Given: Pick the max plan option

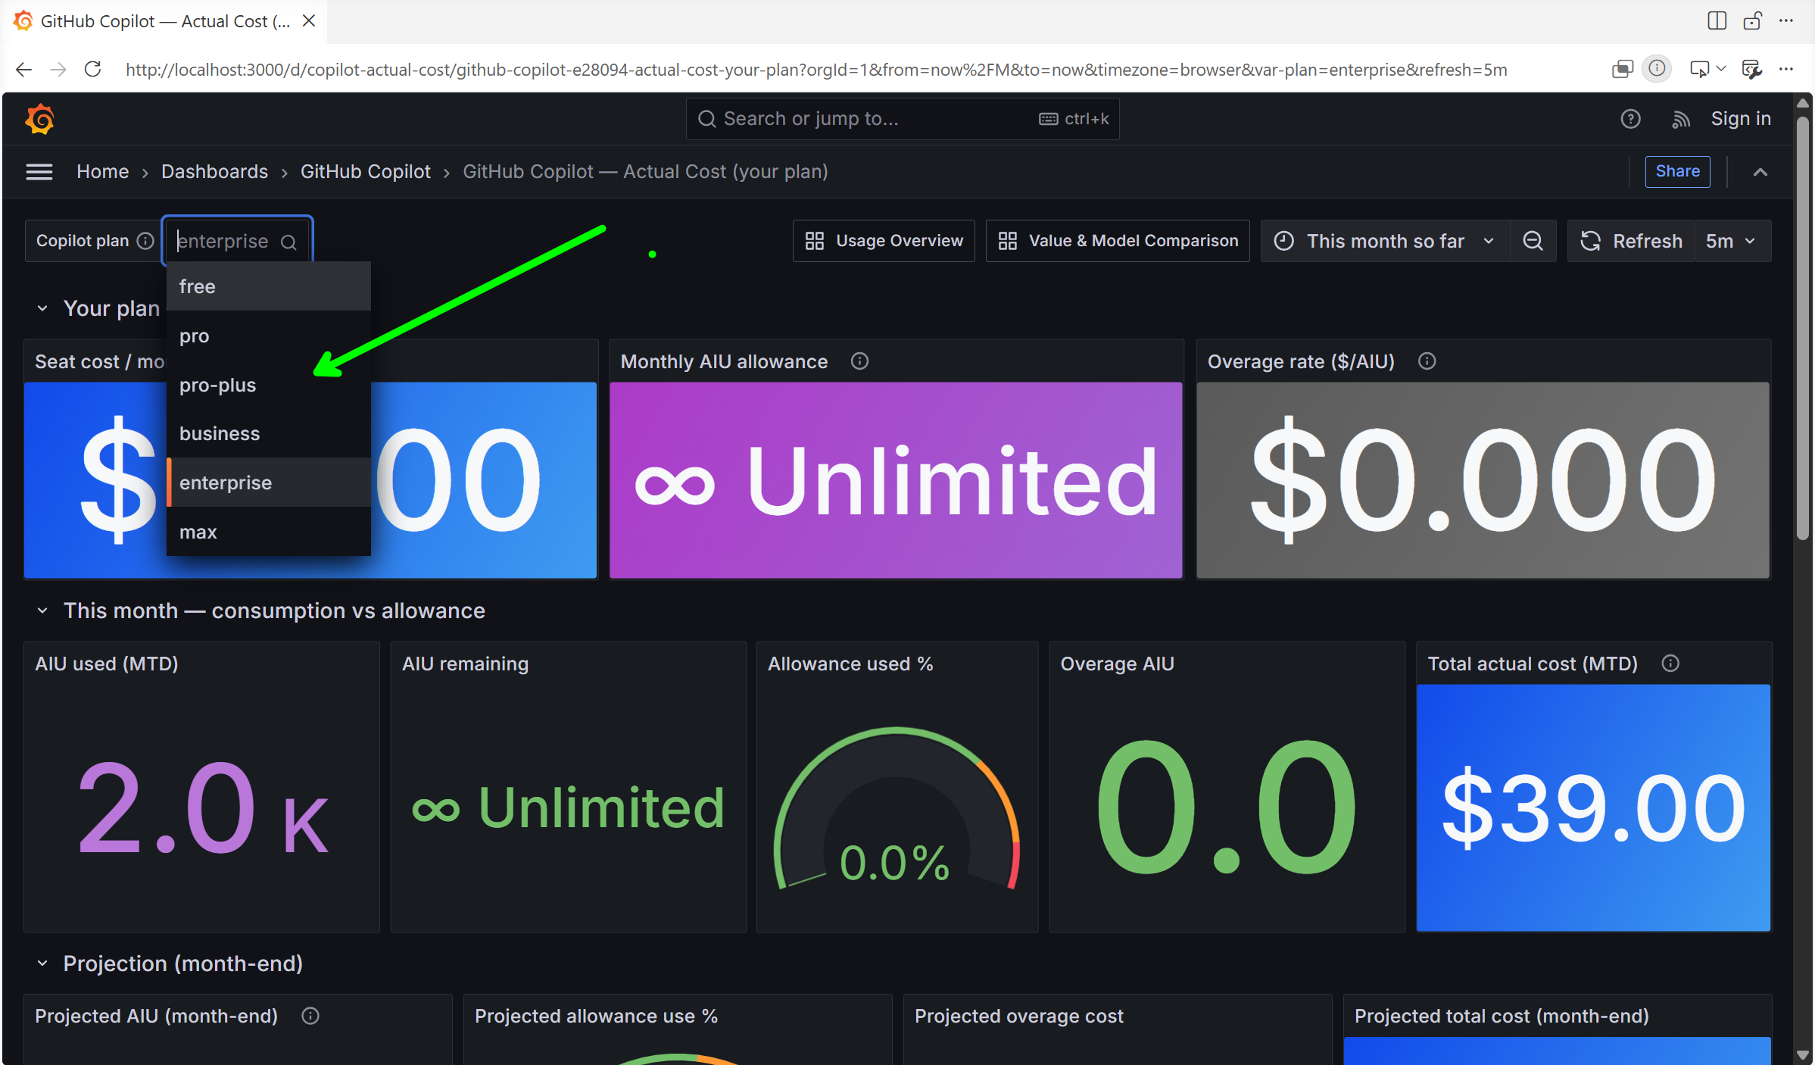Looking at the screenshot, I should click(x=269, y=532).
